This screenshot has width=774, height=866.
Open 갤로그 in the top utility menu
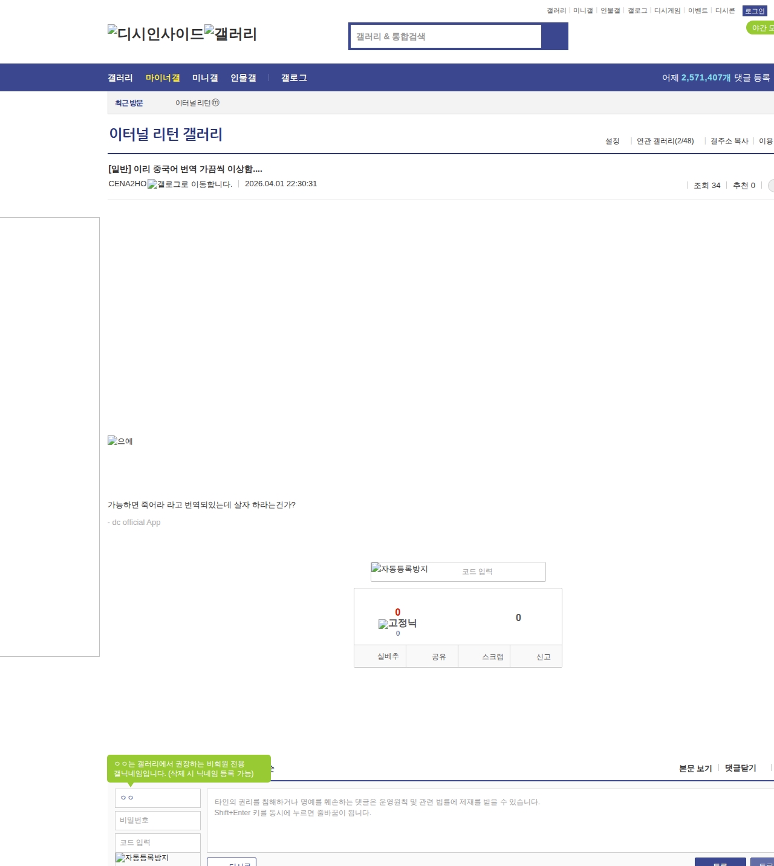pos(637,11)
